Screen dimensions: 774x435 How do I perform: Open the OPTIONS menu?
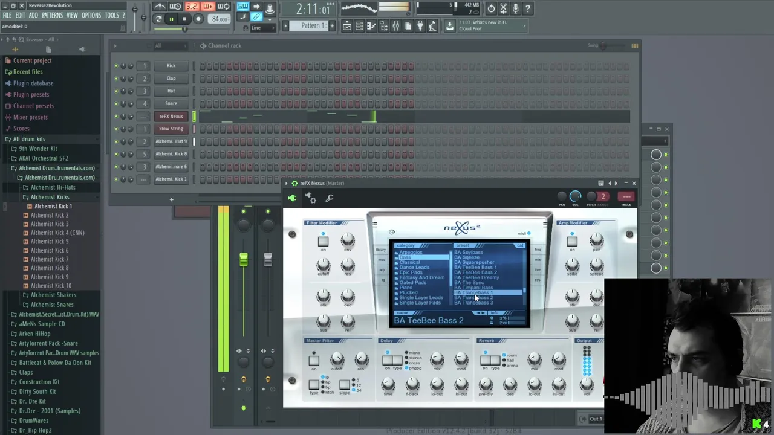(91, 15)
